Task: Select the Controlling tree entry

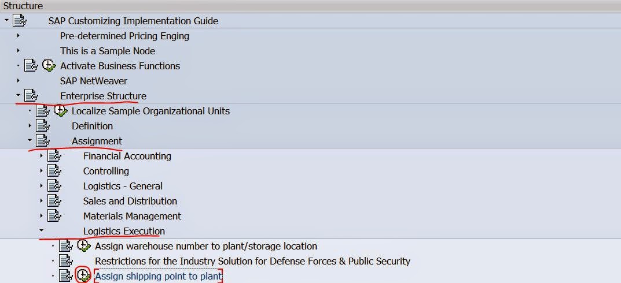Action: tap(106, 171)
